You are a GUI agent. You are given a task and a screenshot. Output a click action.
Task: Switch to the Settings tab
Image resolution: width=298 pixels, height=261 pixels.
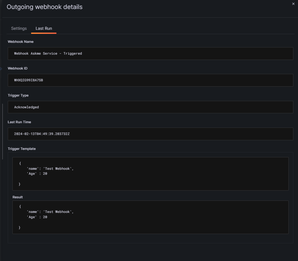pyautogui.click(x=19, y=29)
